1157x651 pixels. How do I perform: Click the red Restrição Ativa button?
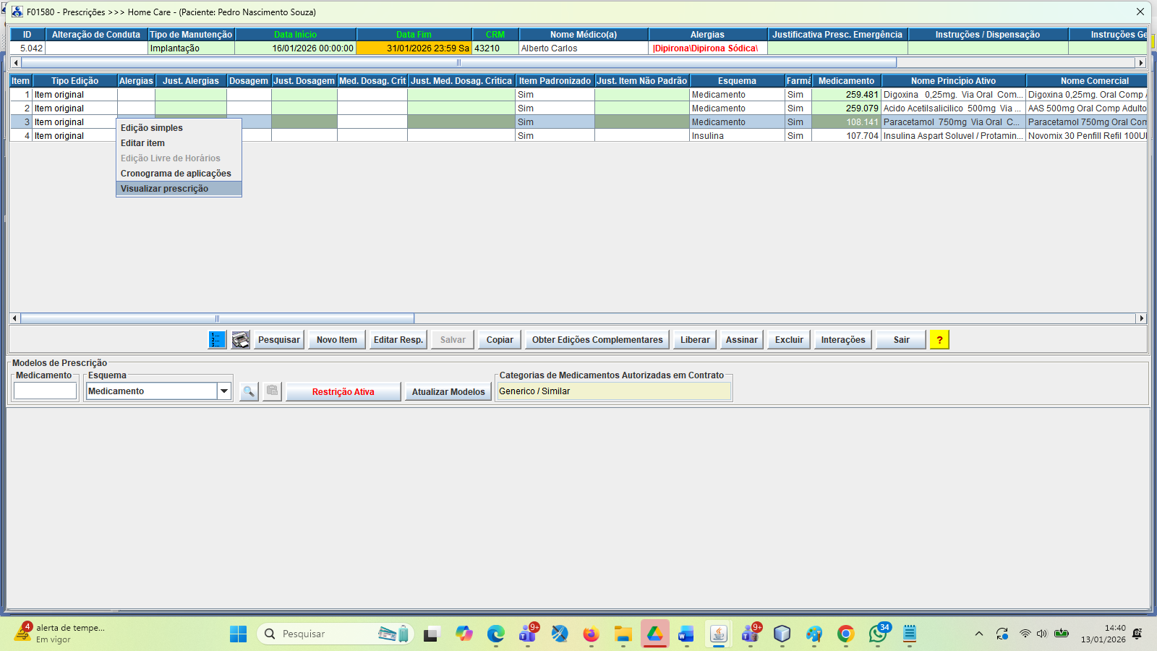click(x=343, y=392)
